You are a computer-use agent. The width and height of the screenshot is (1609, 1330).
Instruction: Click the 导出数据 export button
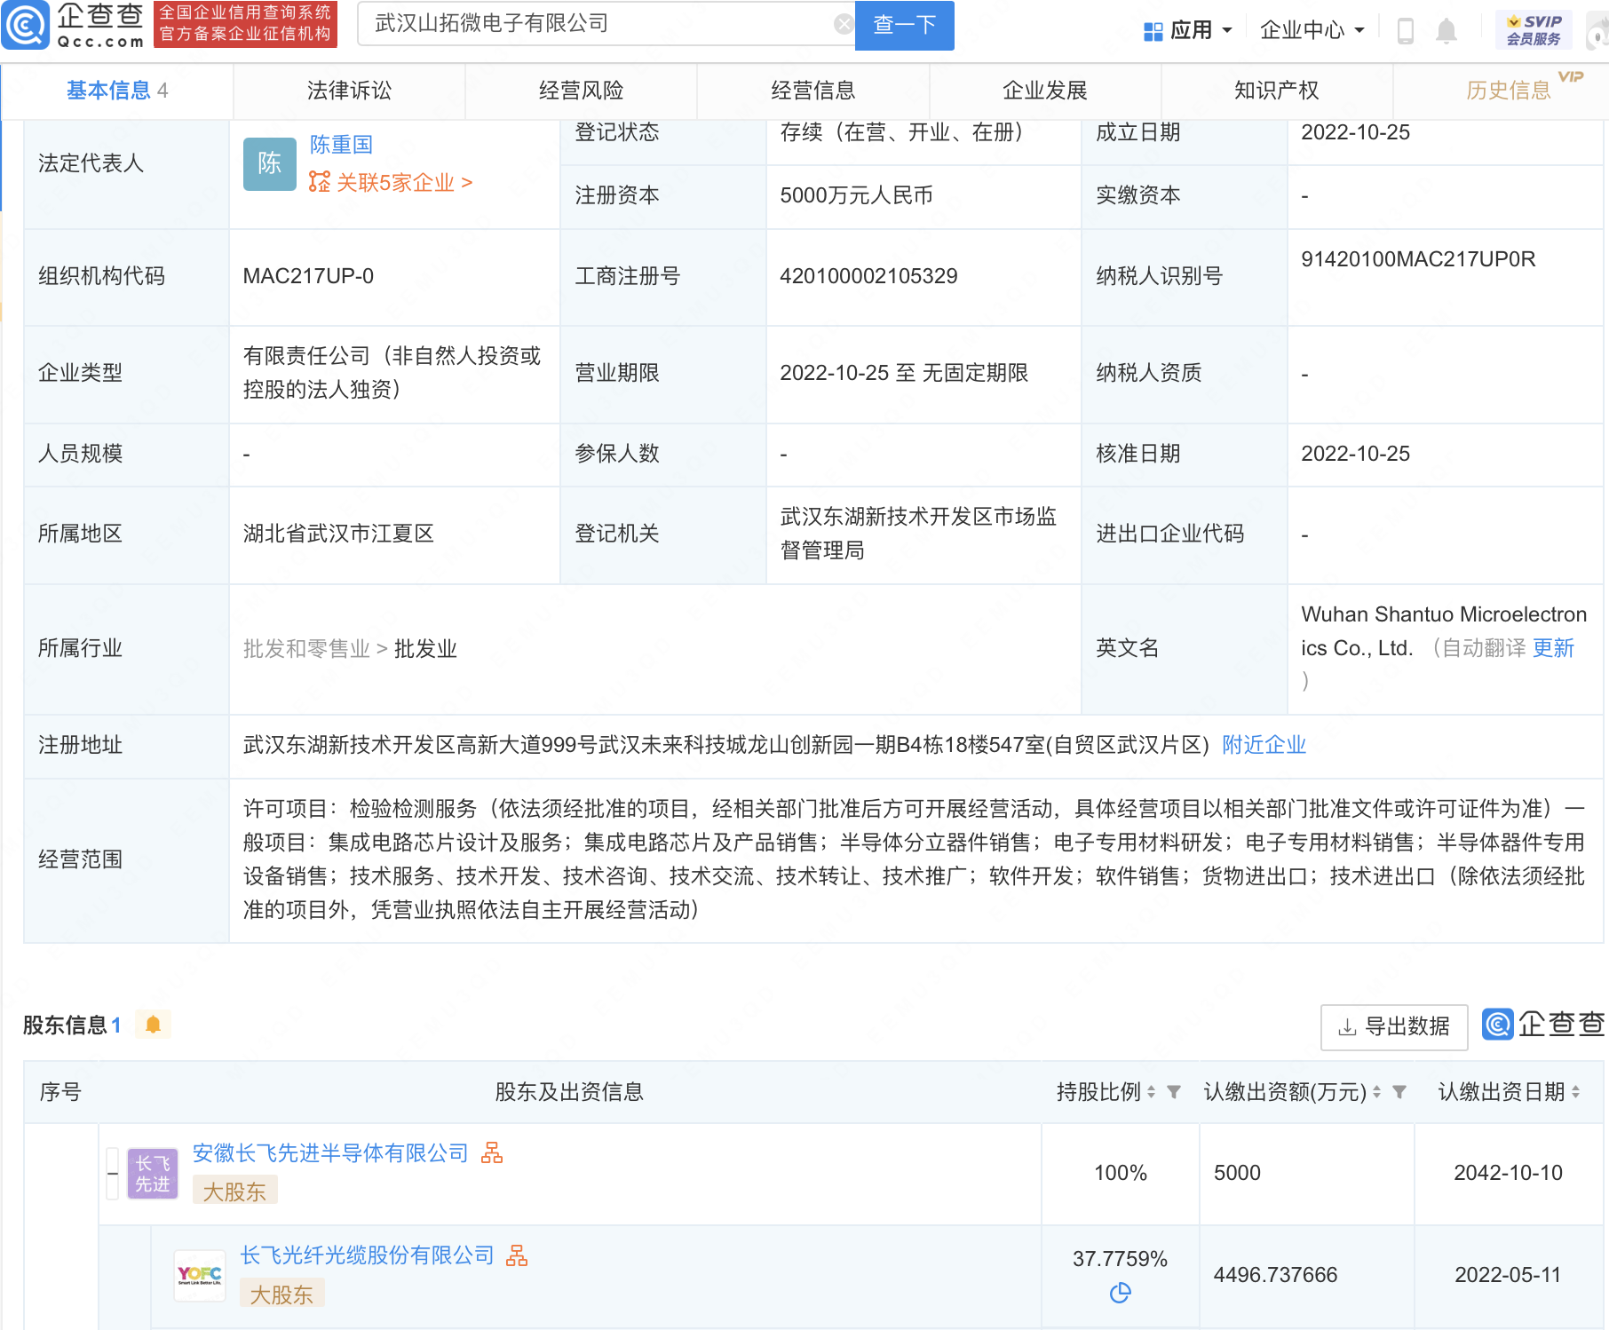click(1394, 1027)
